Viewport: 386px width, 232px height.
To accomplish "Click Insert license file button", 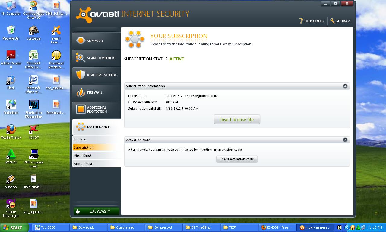I will [x=237, y=120].
